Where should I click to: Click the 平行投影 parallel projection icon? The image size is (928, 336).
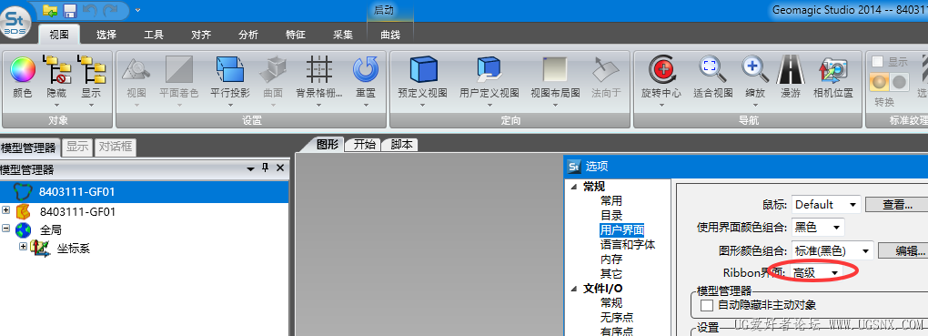click(x=229, y=70)
